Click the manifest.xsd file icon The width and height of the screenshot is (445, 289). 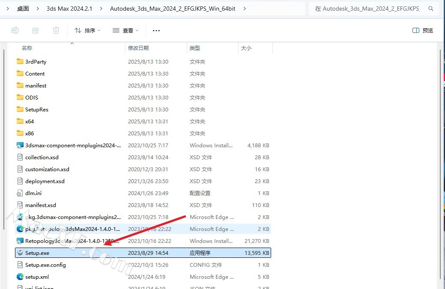pyautogui.click(x=20, y=205)
